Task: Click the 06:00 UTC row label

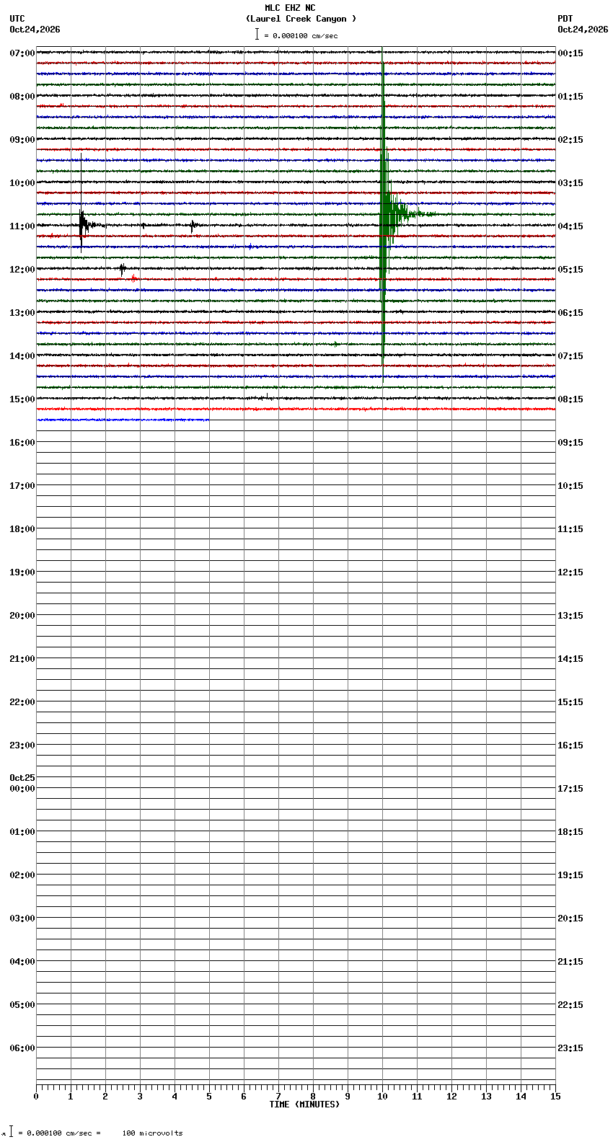Action: point(22,1048)
